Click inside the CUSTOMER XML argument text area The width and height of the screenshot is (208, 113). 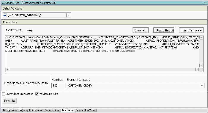(102, 52)
